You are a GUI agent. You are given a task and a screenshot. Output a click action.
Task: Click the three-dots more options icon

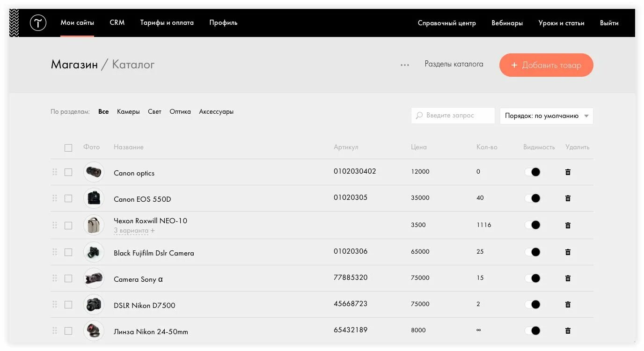(405, 65)
